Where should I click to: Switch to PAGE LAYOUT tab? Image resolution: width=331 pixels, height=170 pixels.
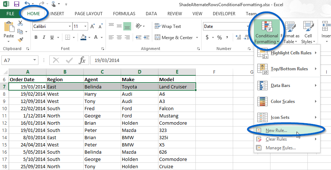point(88,14)
